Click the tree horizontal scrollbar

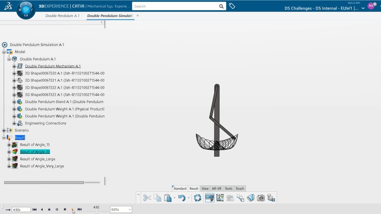click(x=44, y=182)
